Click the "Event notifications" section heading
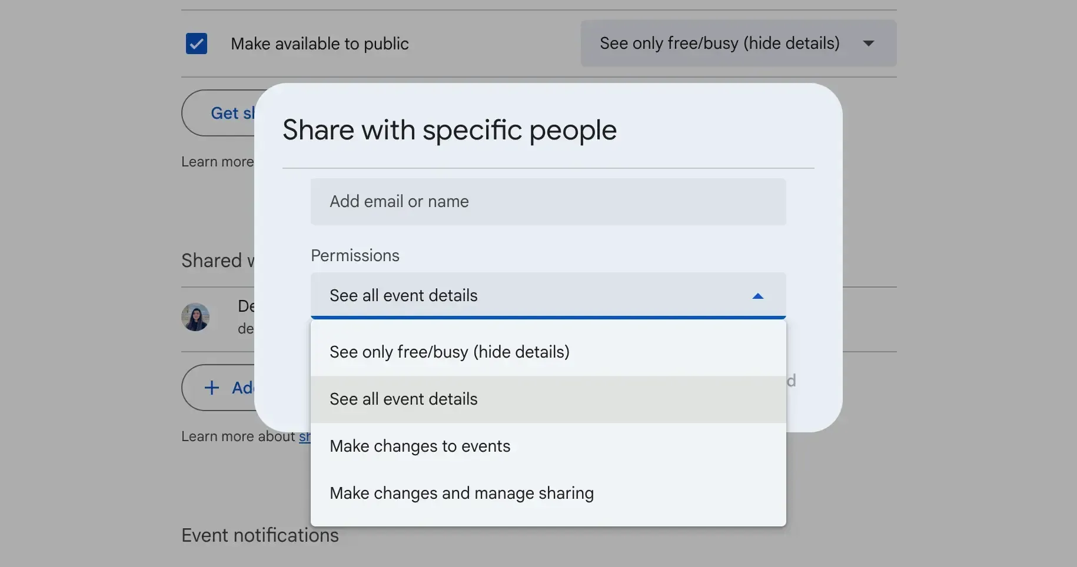The width and height of the screenshot is (1077, 567). (x=260, y=535)
